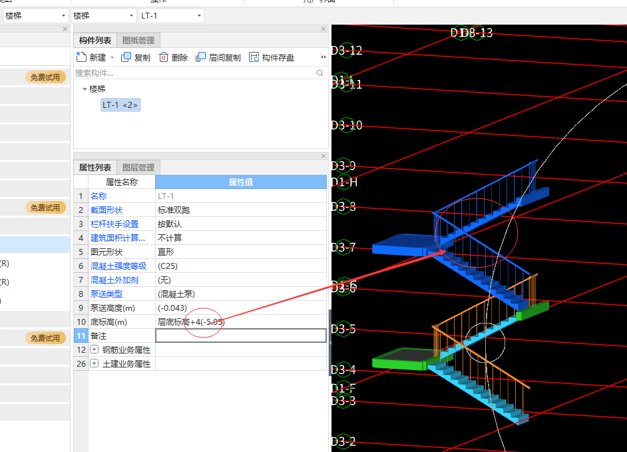
Task: Click the 新建 (New) component icon
Action: tap(81, 57)
